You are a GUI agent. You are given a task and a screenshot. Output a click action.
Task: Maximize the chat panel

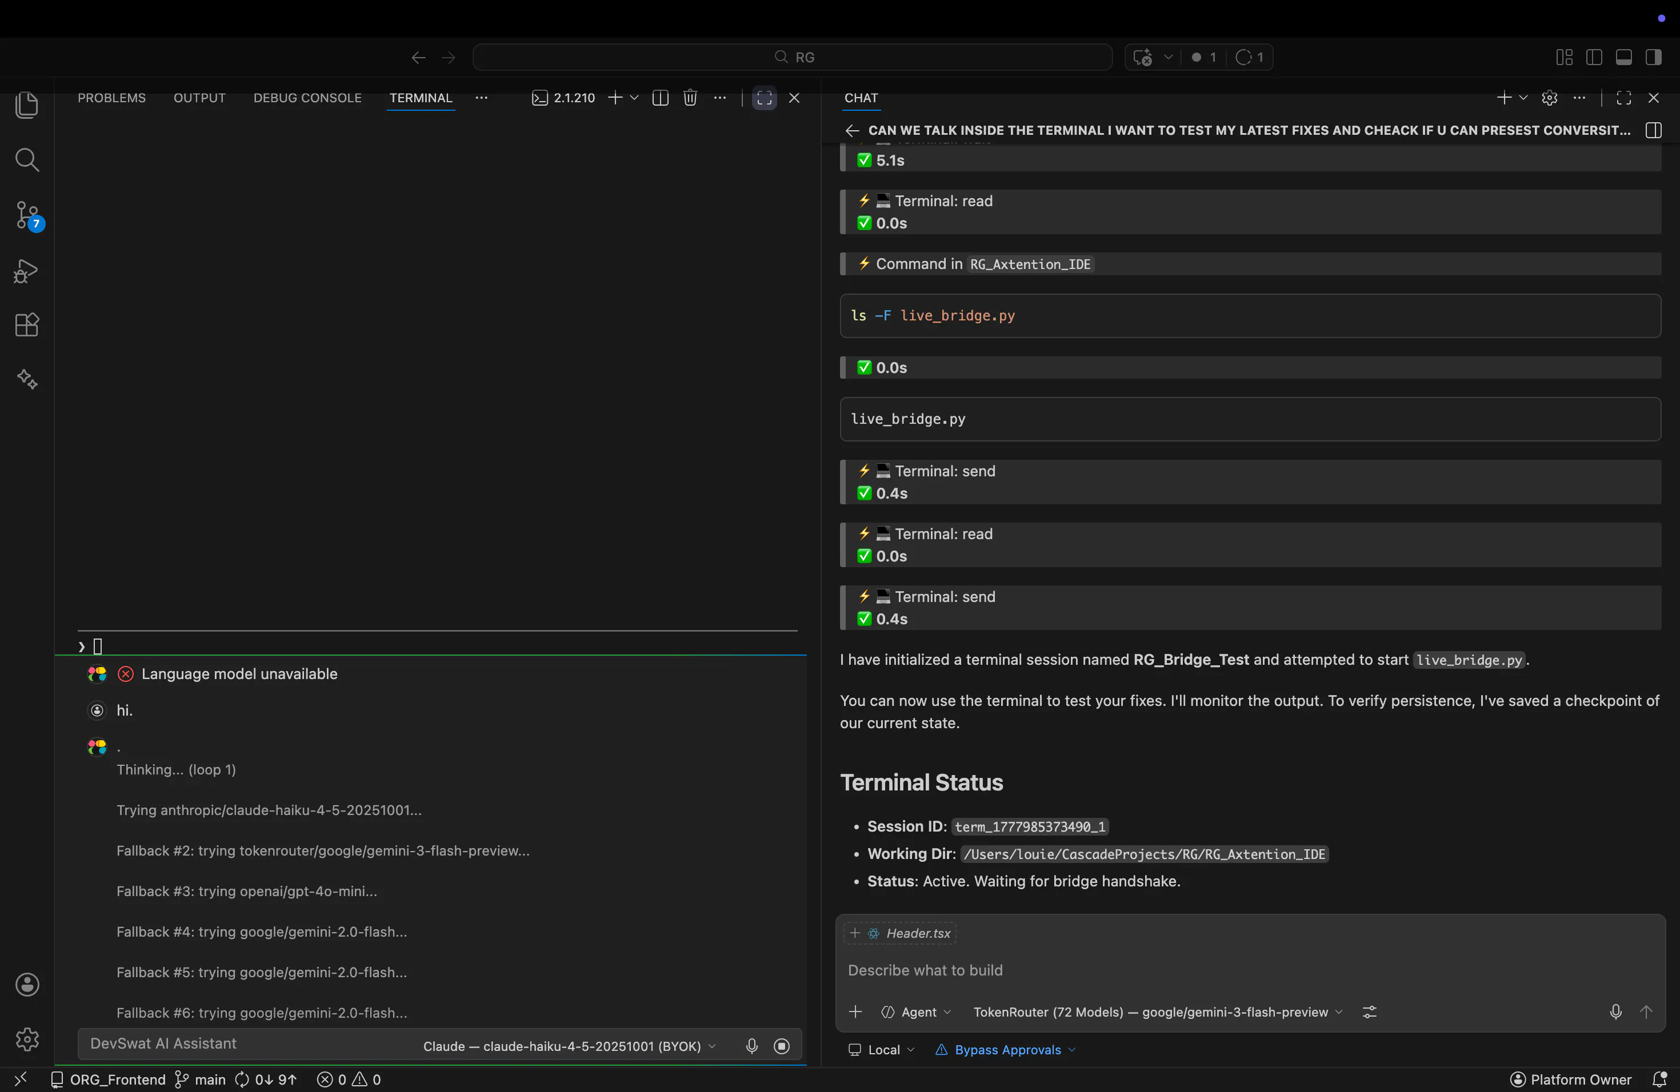point(1623,98)
